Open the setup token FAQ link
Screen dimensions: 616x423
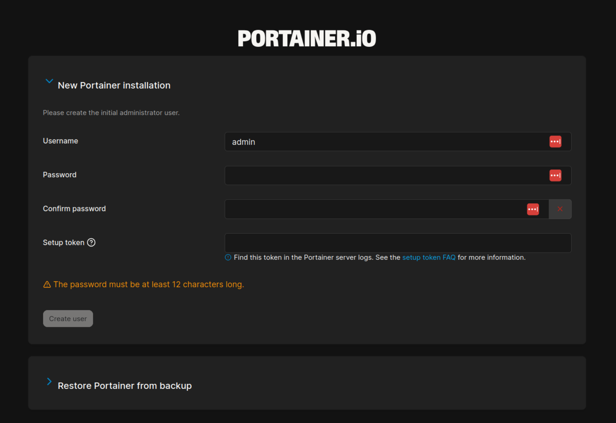tap(429, 257)
